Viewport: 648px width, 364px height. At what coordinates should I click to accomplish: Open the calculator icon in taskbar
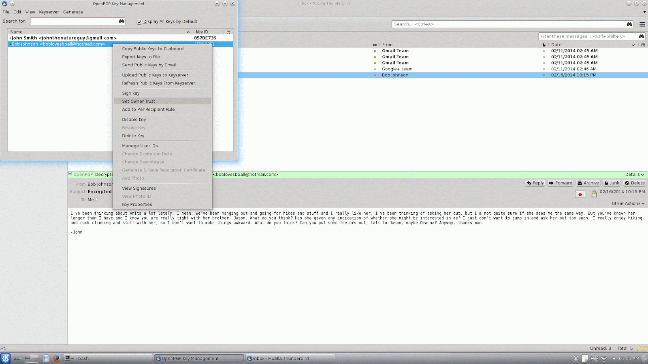coord(46,358)
